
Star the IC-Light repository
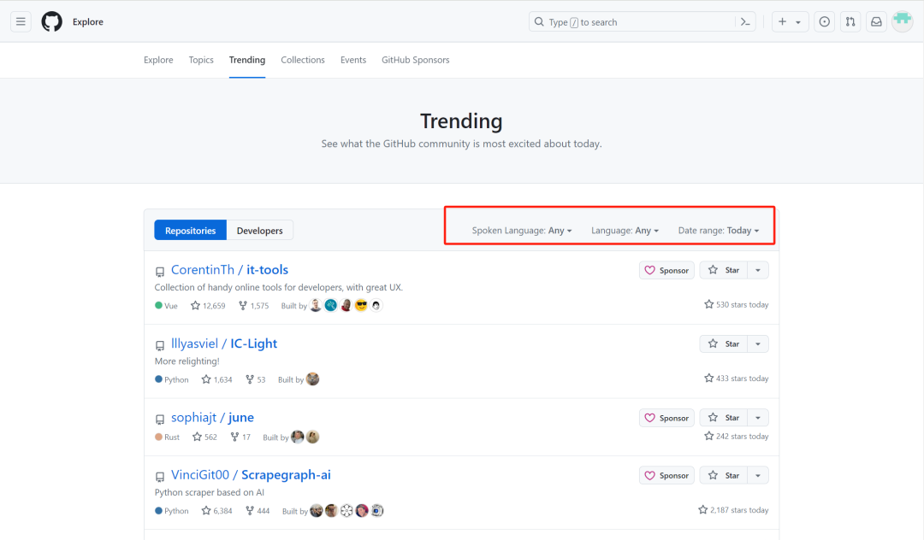724,343
